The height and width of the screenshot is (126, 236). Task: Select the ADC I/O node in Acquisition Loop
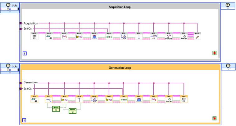(34, 36)
